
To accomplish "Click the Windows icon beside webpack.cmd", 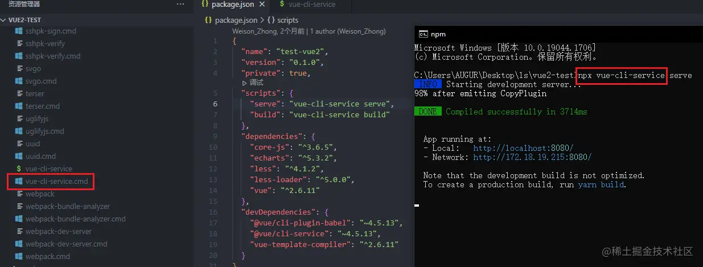I will 19,256.
